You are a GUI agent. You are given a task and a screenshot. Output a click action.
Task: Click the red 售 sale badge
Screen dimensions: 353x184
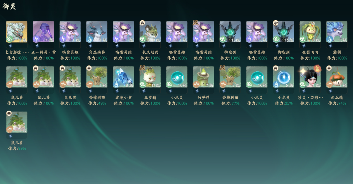[x=317, y=69]
